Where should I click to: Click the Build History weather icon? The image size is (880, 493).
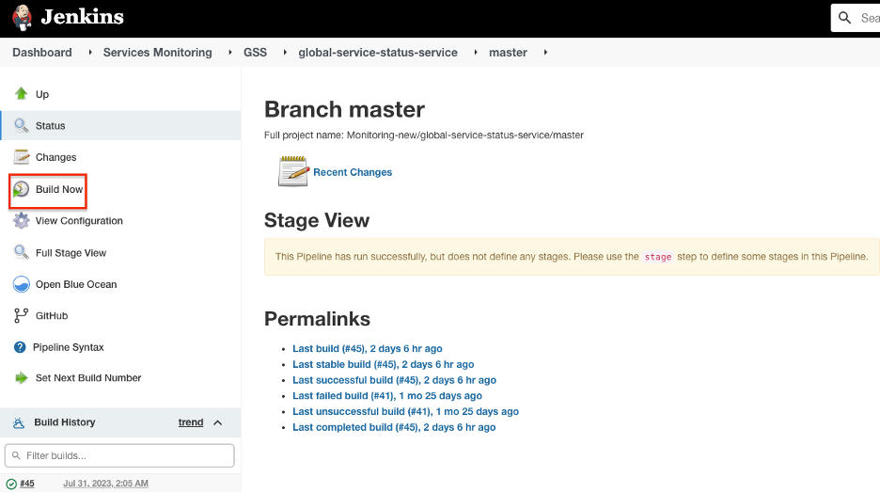[x=19, y=422]
